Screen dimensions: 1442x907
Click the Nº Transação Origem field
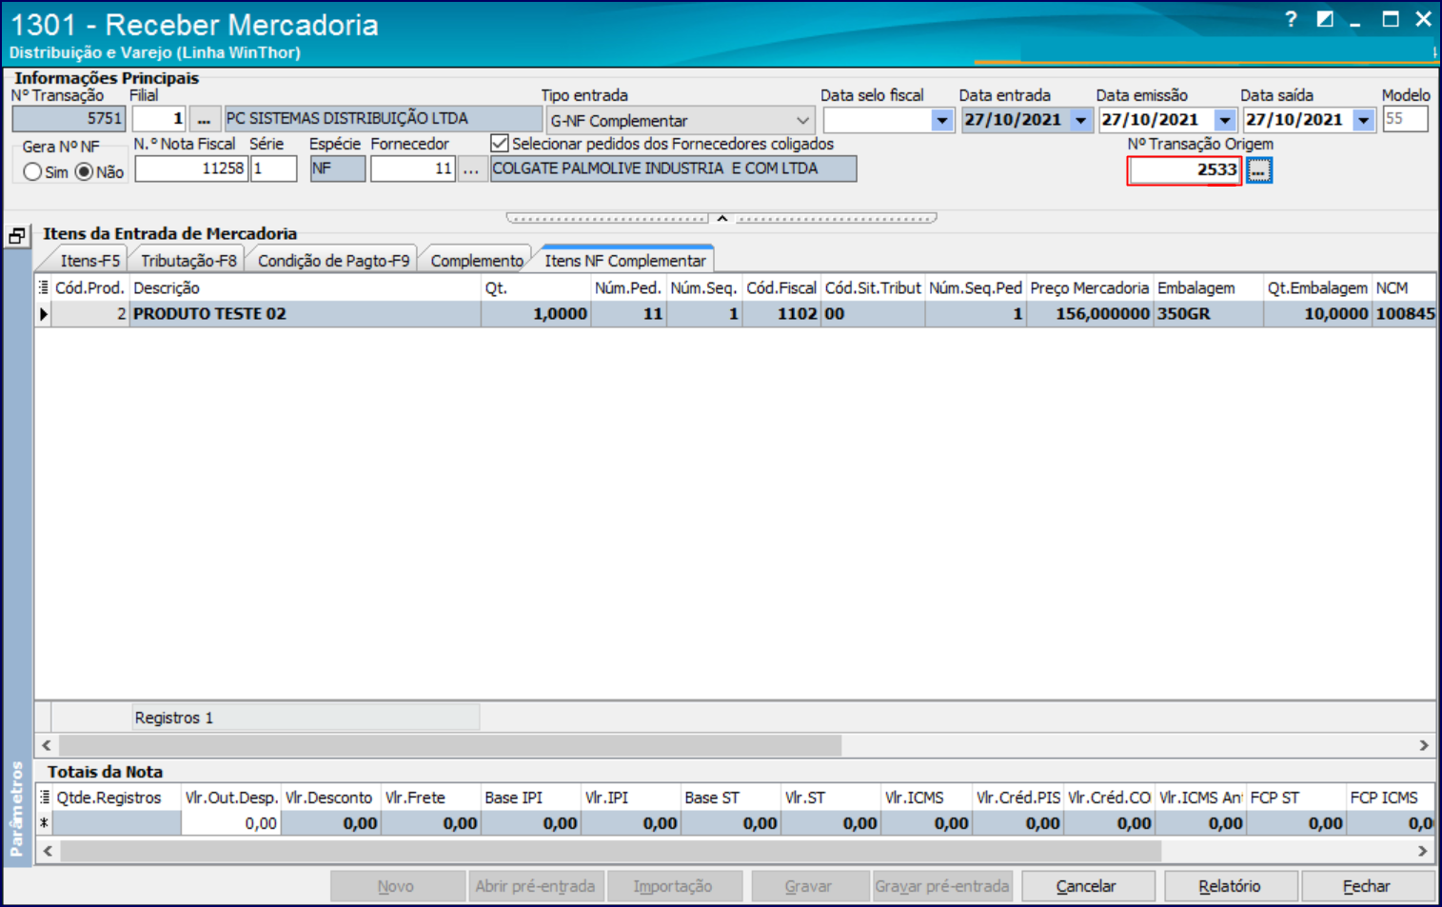tap(1185, 170)
